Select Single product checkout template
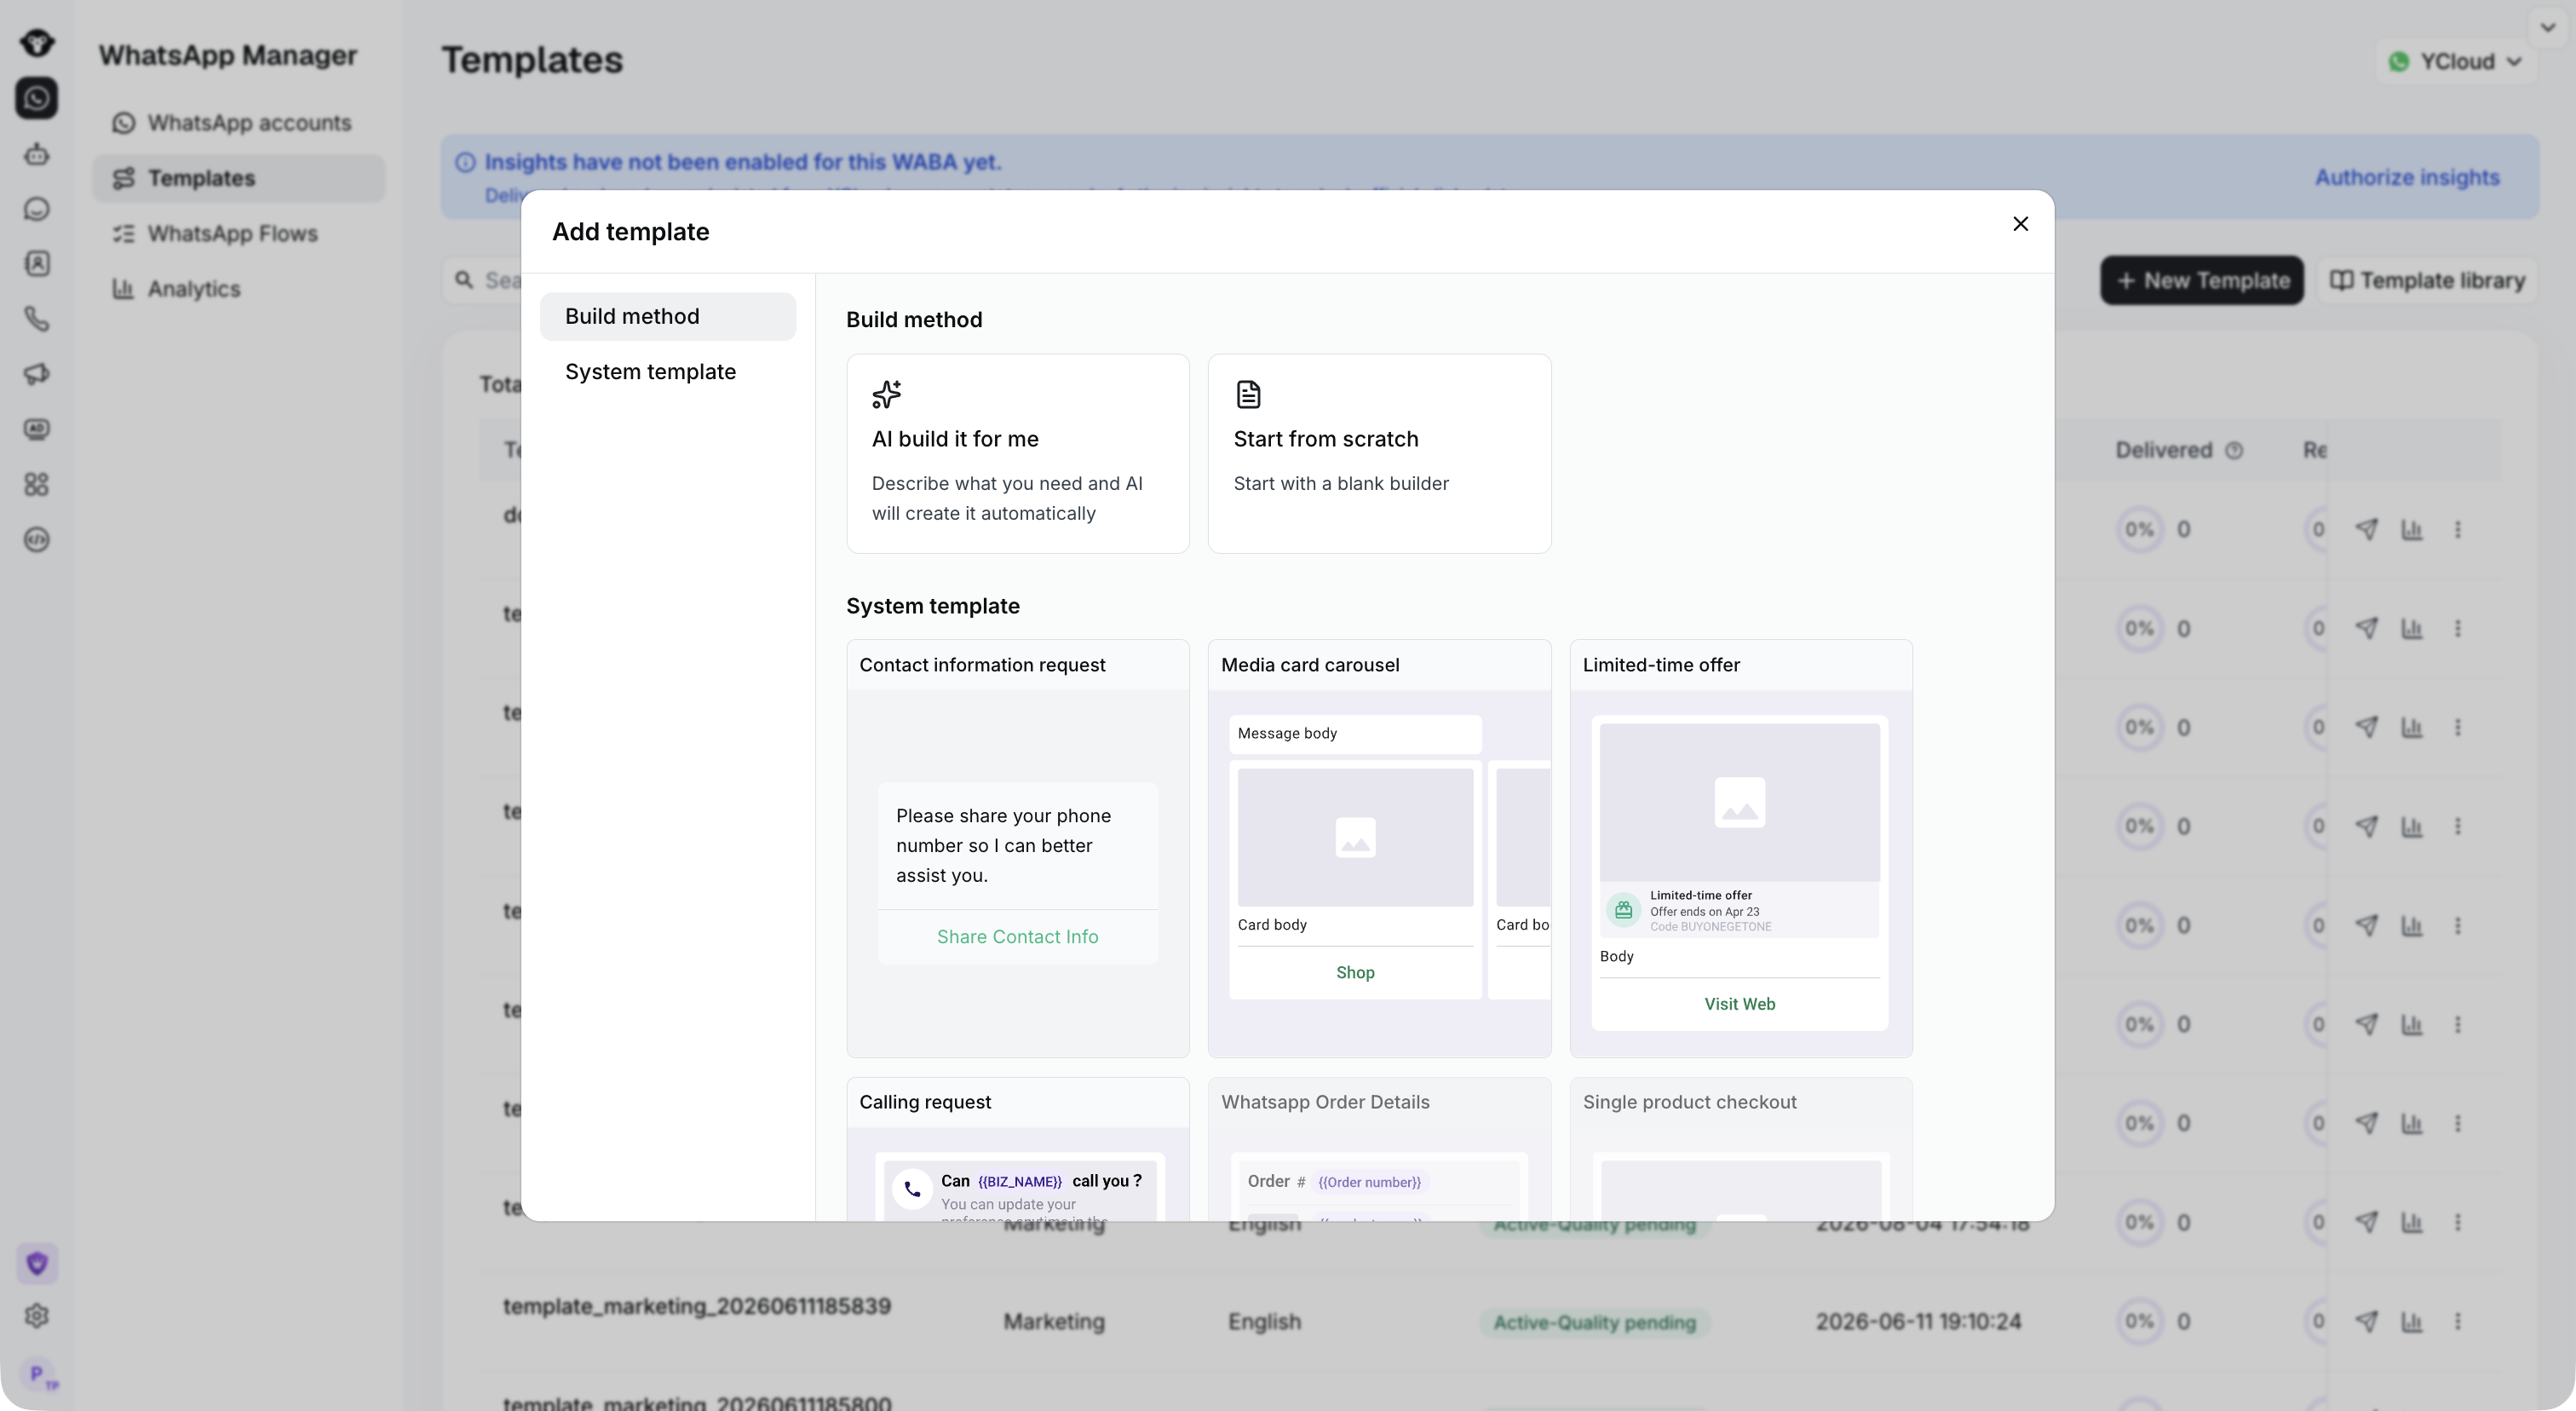2576x1411 pixels. pyautogui.click(x=1741, y=1148)
